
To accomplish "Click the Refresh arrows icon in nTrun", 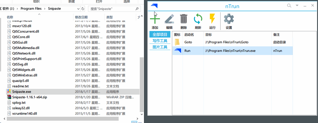I will [198, 19].
